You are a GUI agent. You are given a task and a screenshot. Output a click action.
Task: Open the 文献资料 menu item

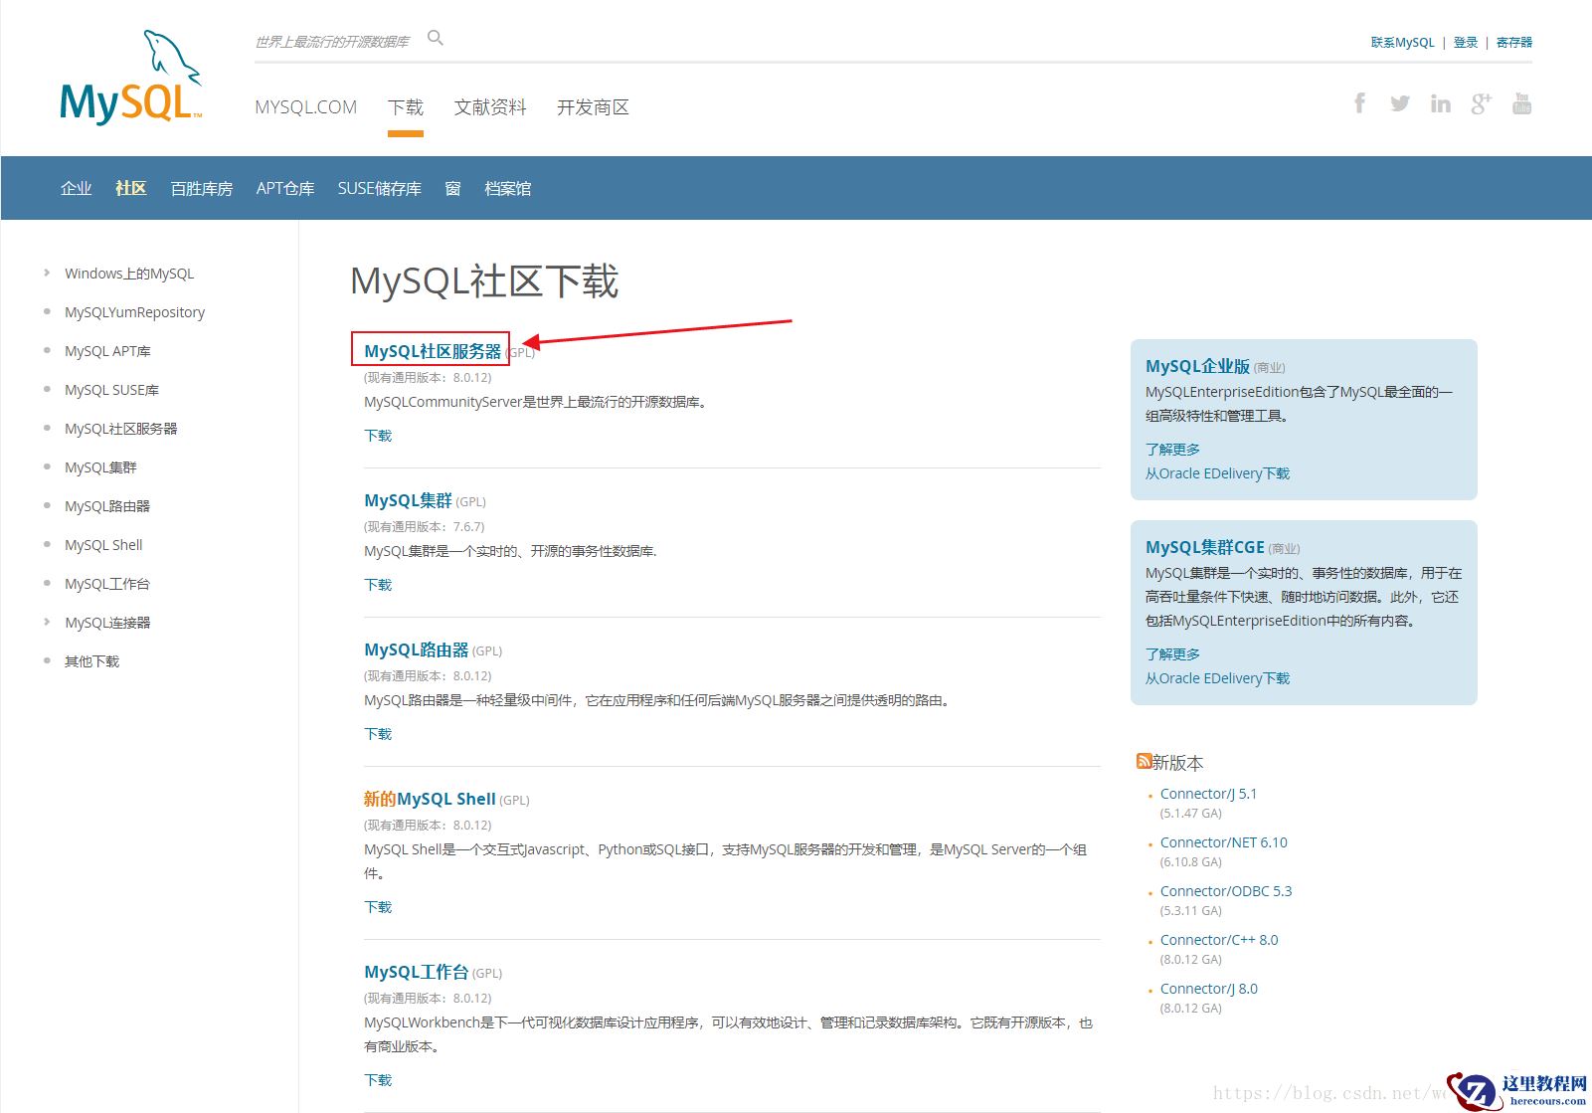point(489,106)
